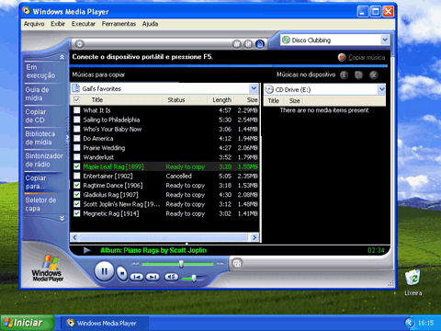Click the Copiar música record icon
The width and height of the screenshot is (441, 331).
click(x=342, y=57)
